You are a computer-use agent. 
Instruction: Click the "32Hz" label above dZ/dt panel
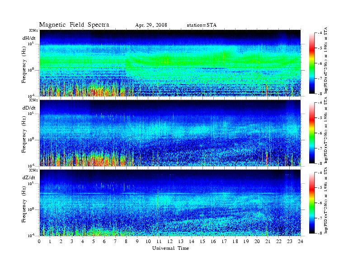point(33,170)
